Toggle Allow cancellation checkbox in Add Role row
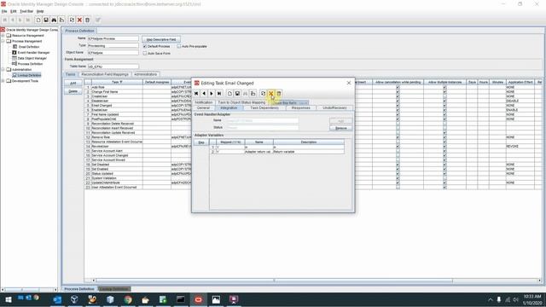The height and width of the screenshot is (307, 546). (398, 87)
